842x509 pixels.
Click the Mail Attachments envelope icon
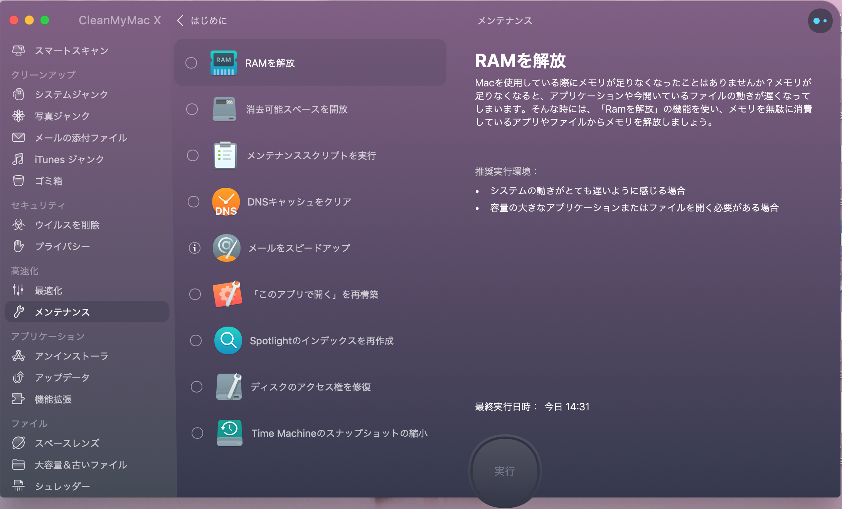click(19, 137)
